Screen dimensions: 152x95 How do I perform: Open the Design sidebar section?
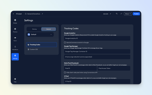tap(15, 21)
